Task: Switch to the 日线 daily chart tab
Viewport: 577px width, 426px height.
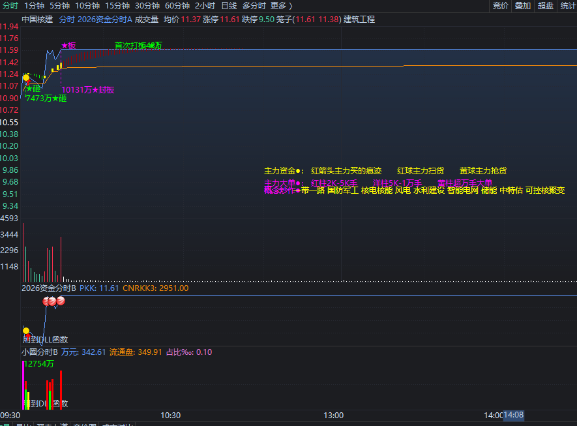Action: pos(229,6)
